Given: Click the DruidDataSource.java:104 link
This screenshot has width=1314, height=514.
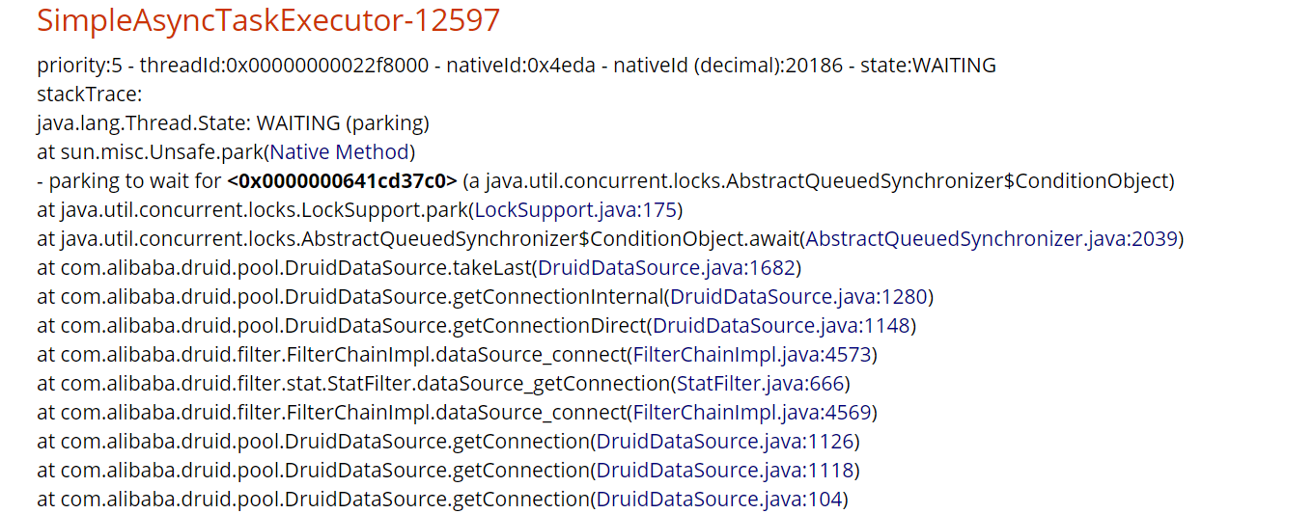Looking at the screenshot, I should (718, 500).
